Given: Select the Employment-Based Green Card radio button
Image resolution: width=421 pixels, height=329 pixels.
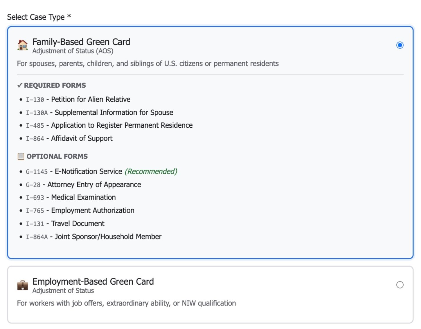Looking at the screenshot, I should coord(400,285).
